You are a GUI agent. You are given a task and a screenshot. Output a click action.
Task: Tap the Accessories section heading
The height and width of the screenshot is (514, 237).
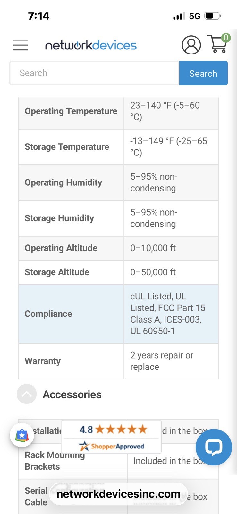72,394
